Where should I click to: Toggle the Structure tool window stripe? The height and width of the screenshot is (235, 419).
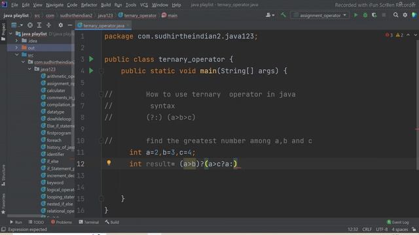coord(3,175)
